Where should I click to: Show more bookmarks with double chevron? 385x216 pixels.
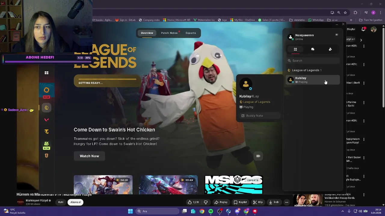coord(351,20)
